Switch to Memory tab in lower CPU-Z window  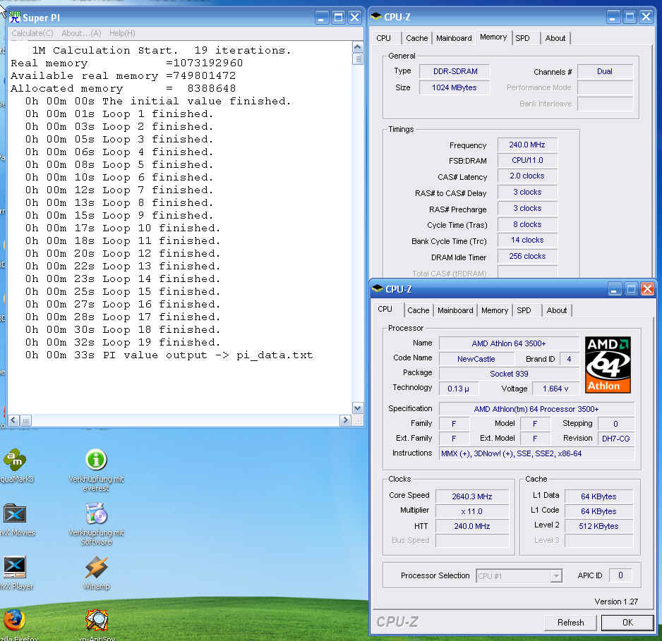pyautogui.click(x=495, y=310)
